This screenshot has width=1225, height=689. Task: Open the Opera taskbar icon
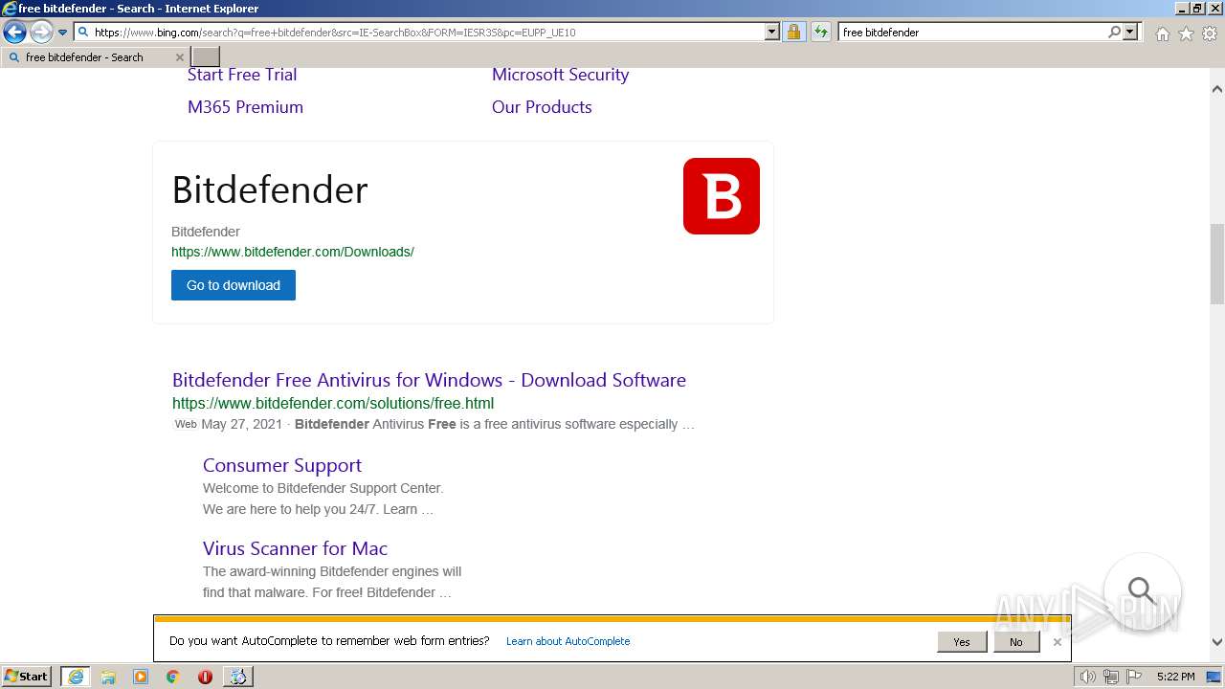[x=205, y=677]
